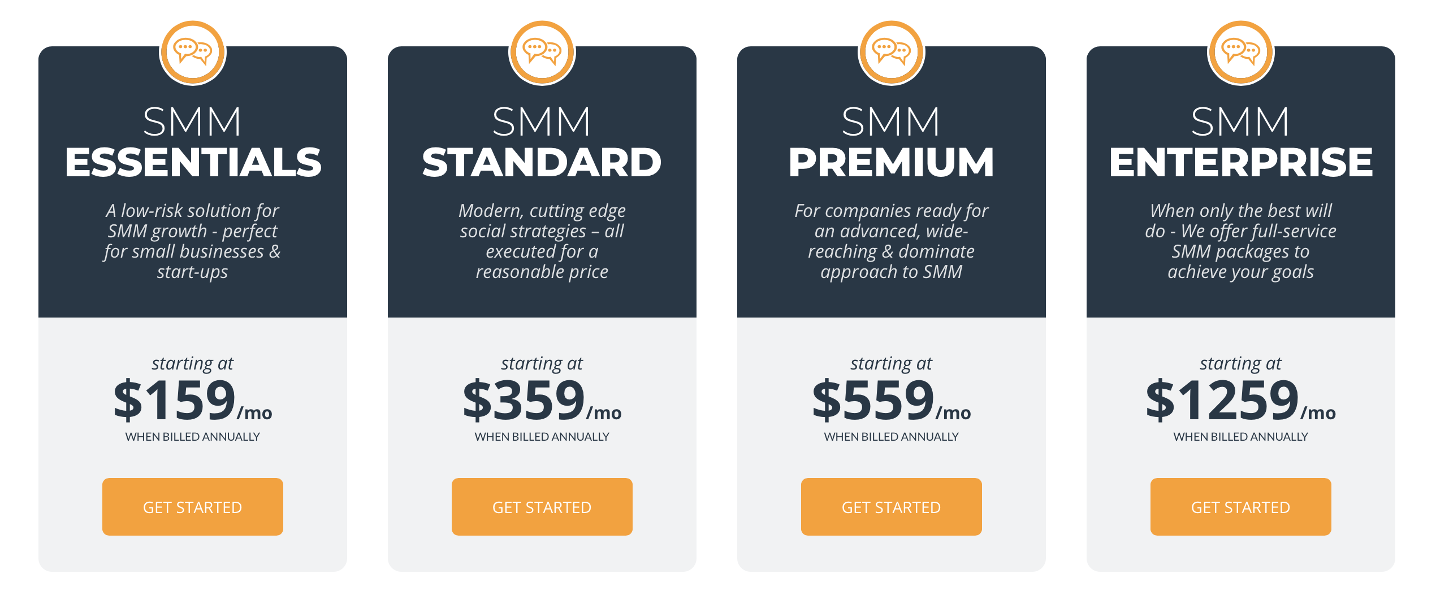Choose Get Started under the $559 plan
Image resolution: width=1436 pixels, height=591 pixels.
click(x=892, y=507)
